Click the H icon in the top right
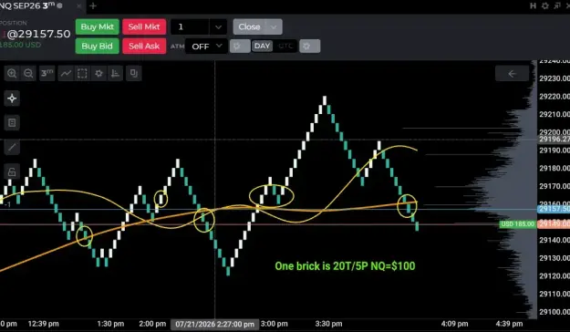Image resolution: width=570 pixels, height=332 pixels. pyautogui.click(x=533, y=5)
